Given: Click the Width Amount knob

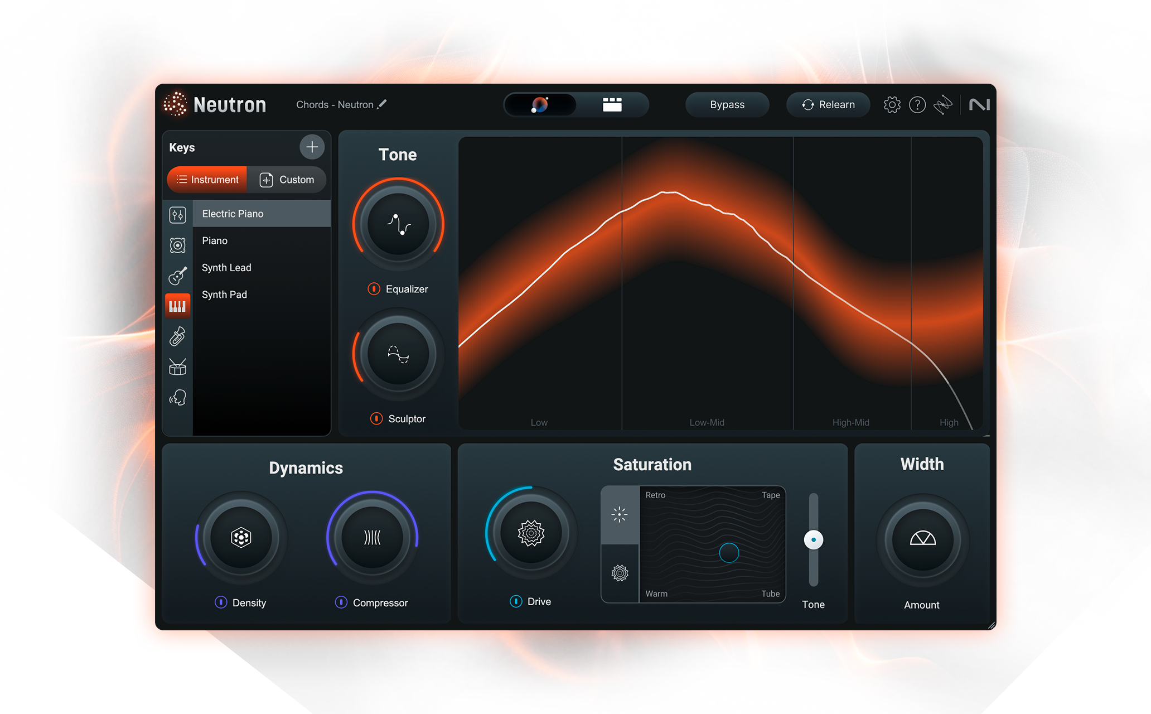Looking at the screenshot, I should point(922,539).
